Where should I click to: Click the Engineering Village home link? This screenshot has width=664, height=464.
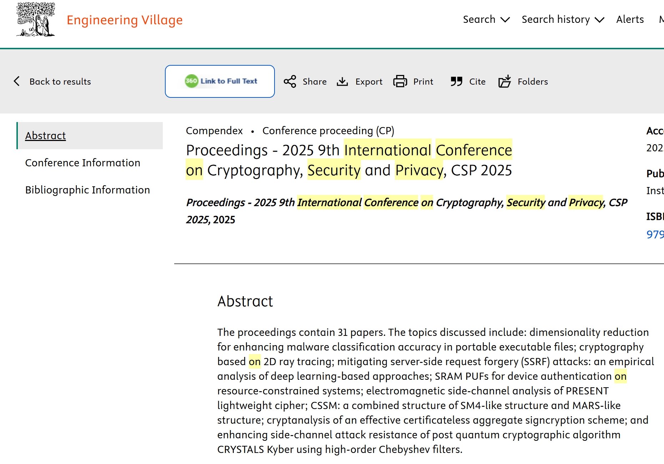[125, 20]
